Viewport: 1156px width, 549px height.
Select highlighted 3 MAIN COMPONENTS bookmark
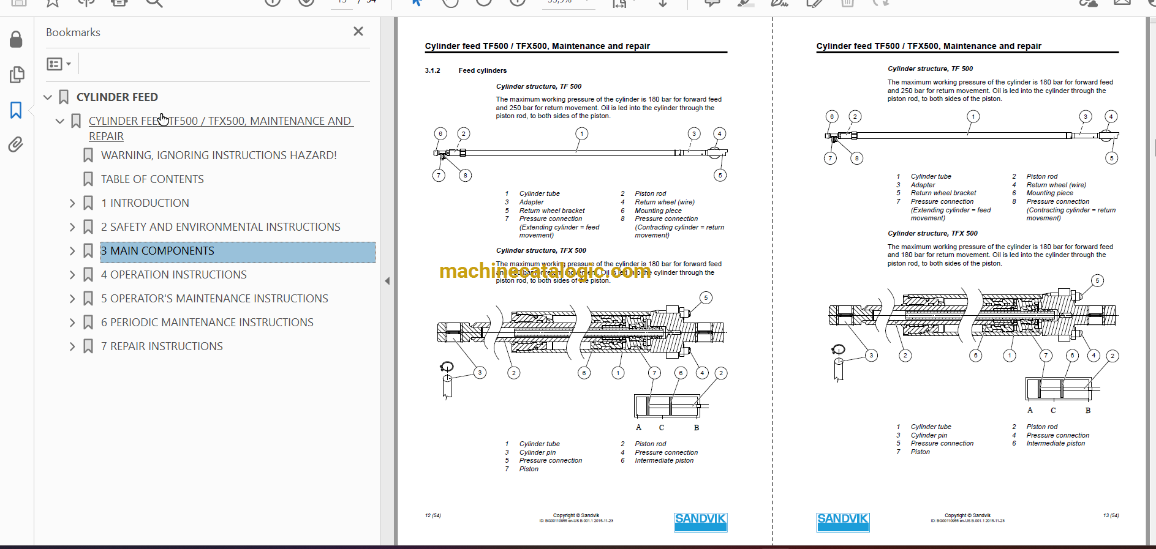pos(238,252)
